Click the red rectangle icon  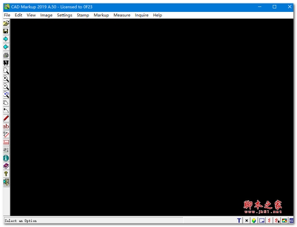[x=6, y=142]
